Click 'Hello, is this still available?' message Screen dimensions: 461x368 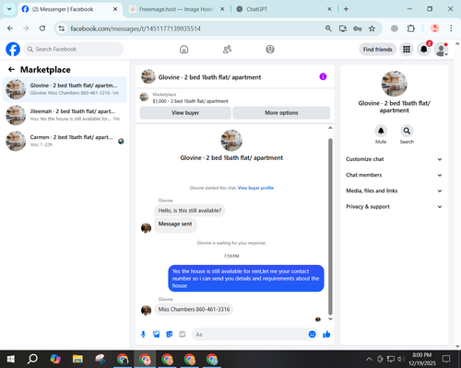[x=190, y=211]
